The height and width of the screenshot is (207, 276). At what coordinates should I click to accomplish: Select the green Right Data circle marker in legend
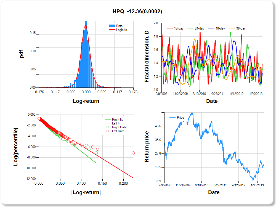(x=108, y=127)
